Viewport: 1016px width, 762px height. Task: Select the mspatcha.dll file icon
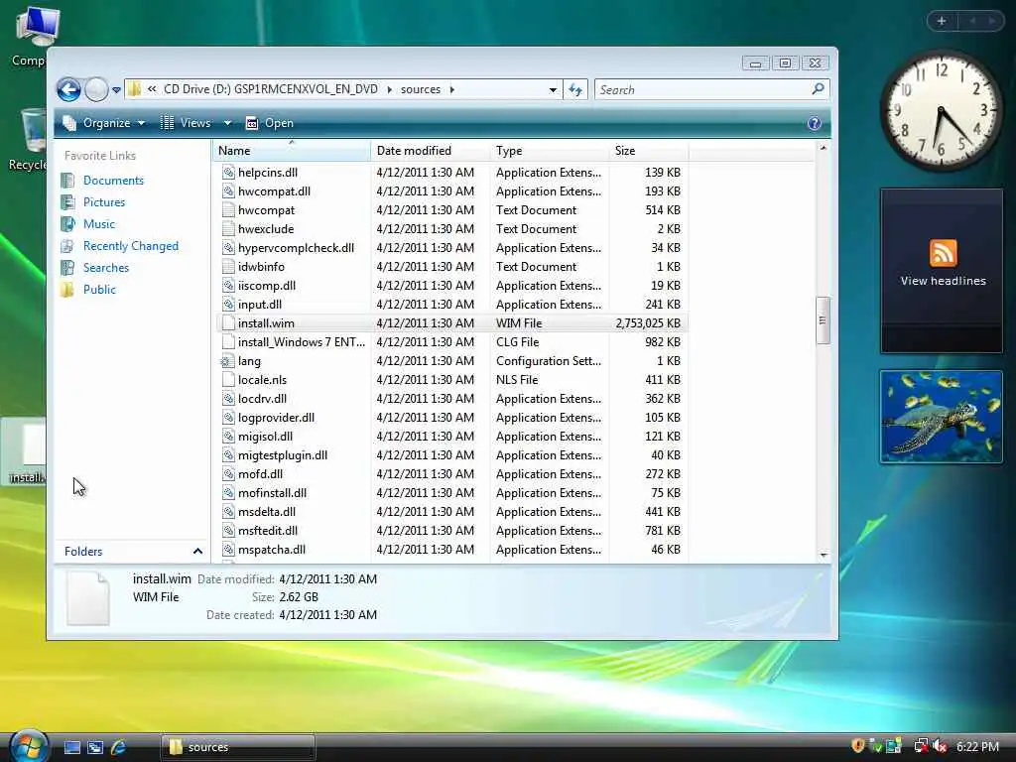(228, 549)
